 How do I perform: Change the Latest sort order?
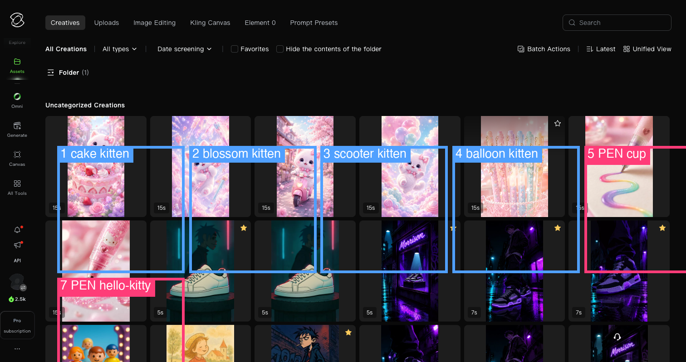pyautogui.click(x=601, y=49)
